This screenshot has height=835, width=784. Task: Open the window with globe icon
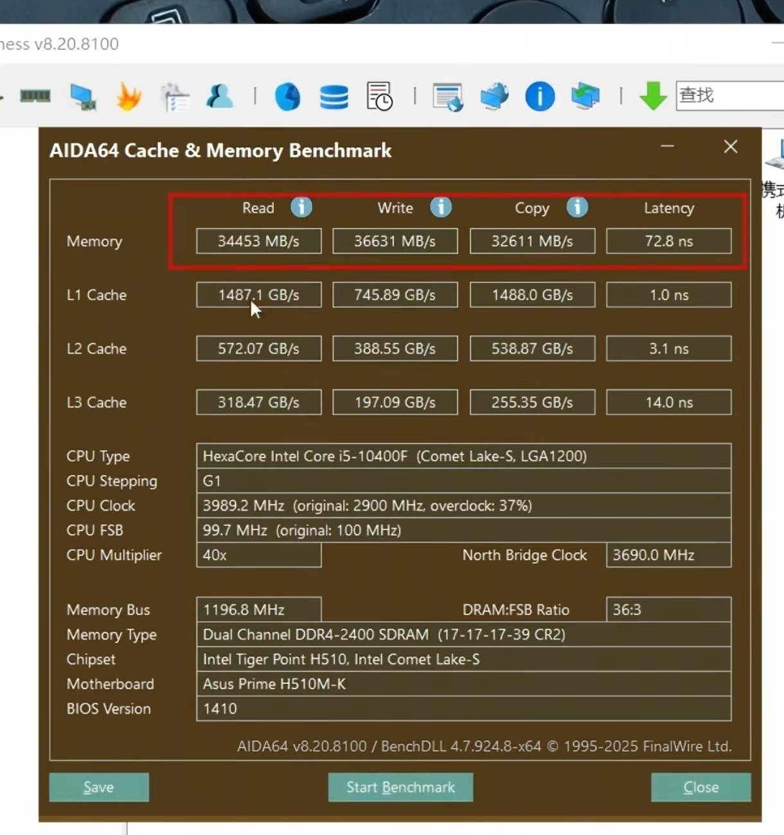pyautogui.click(x=448, y=97)
